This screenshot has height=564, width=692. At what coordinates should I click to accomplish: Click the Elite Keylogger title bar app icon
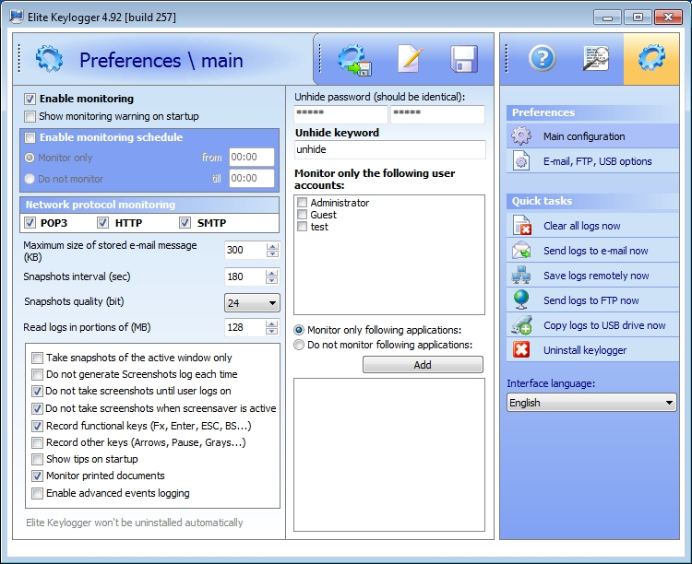(17, 17)
